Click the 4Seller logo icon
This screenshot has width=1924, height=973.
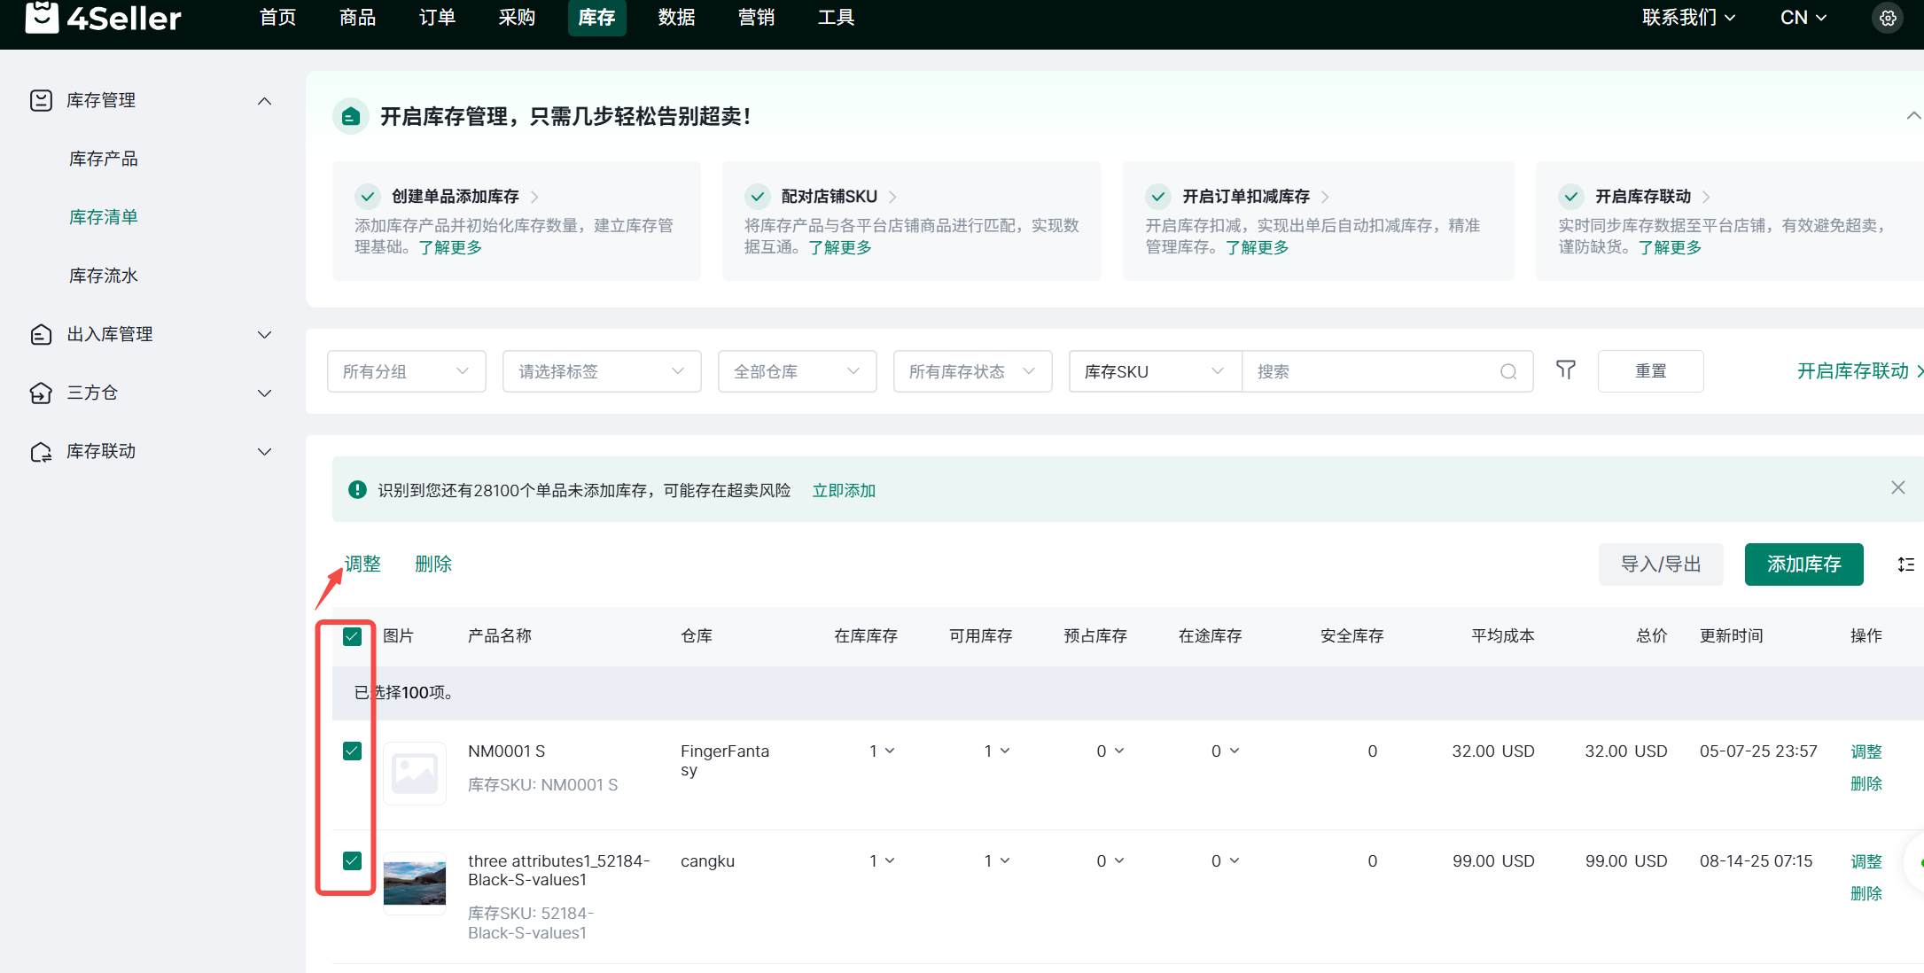point(42,16)
